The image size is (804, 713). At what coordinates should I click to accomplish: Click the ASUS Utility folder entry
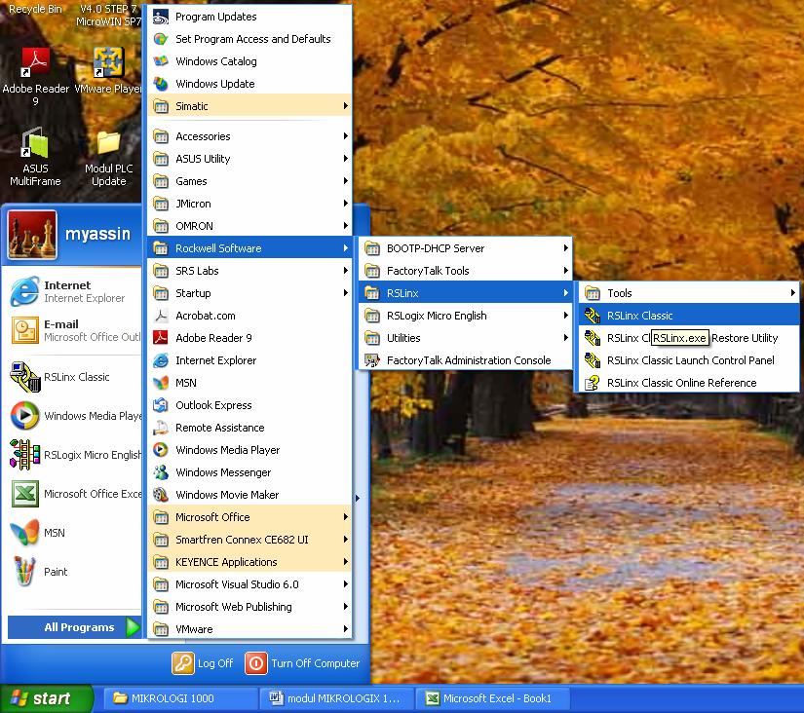pyautogui.click(x=249, y=159)
